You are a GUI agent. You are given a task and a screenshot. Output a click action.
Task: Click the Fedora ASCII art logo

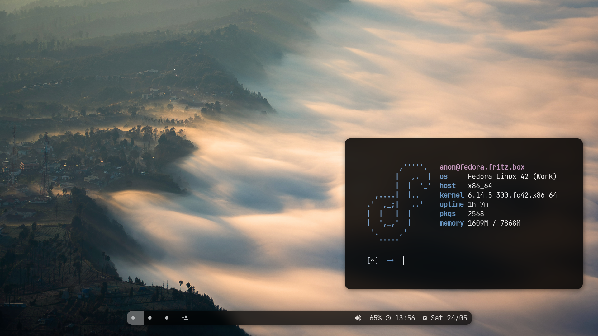400,203
